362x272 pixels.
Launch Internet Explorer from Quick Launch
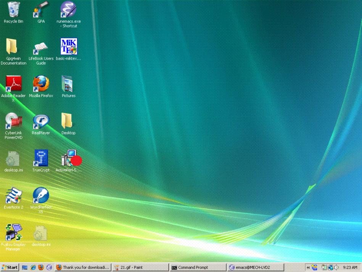(33, 267)
